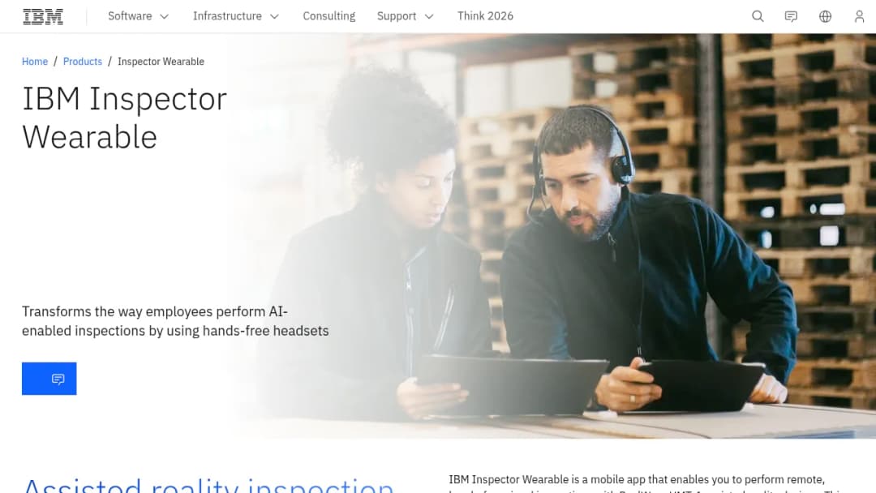Image resolution: width=876 pixels, height=493 pixels.
Task: Click the IBM logo
Action: (x=43, y=16)
